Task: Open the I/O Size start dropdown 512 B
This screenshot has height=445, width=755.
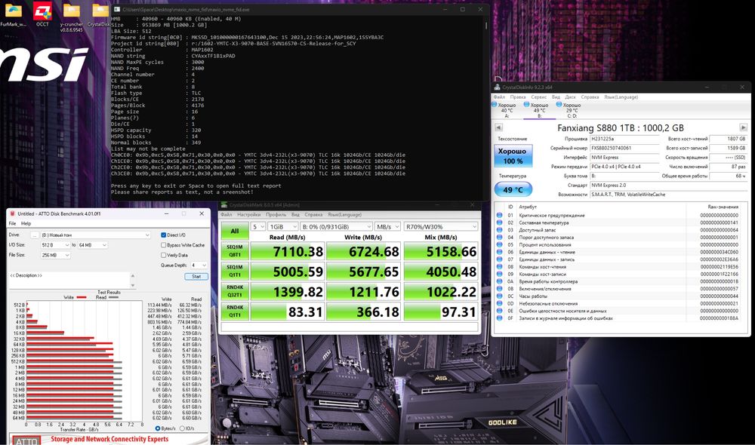Action: pyautogui.click(x=55, y=245)
